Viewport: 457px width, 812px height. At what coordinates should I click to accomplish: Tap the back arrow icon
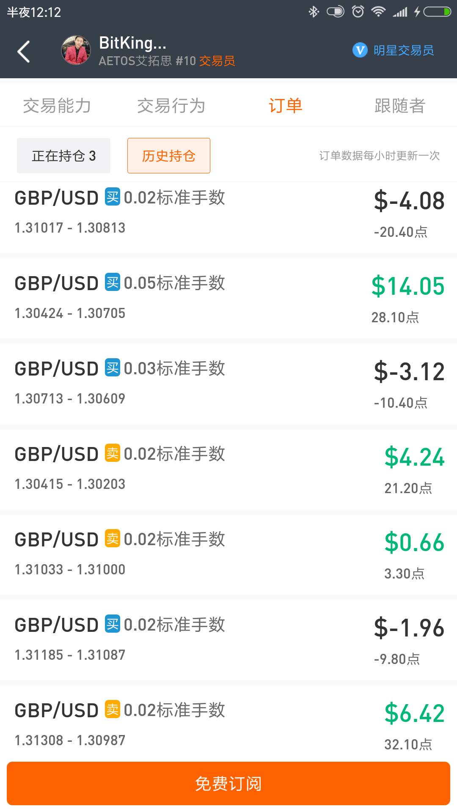click(24, 52)
